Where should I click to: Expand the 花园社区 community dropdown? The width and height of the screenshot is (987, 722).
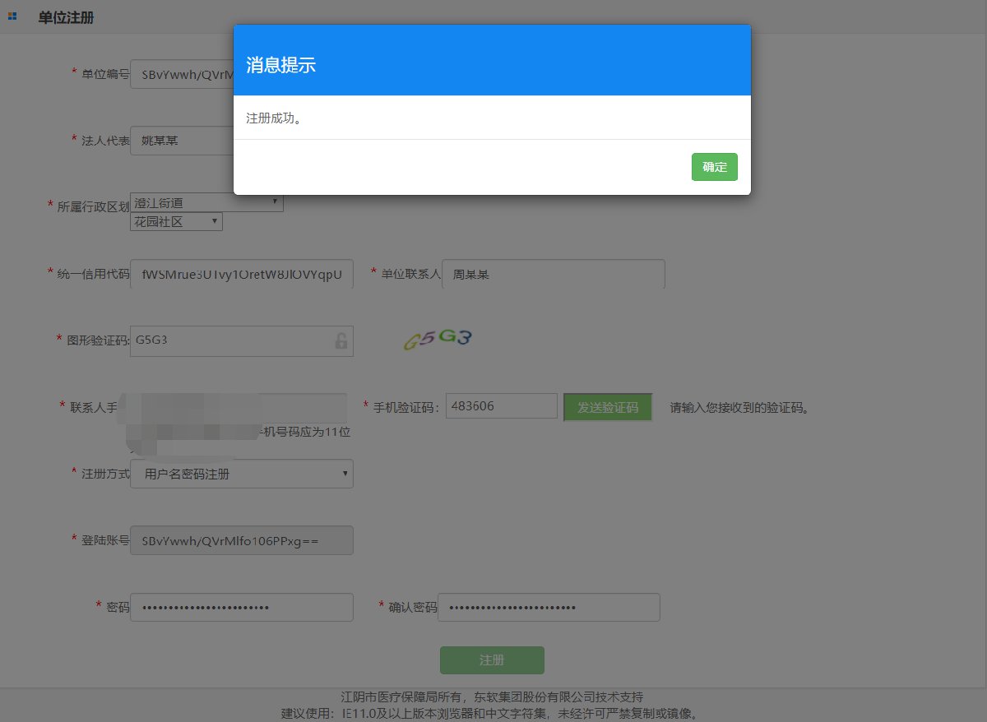176,222
